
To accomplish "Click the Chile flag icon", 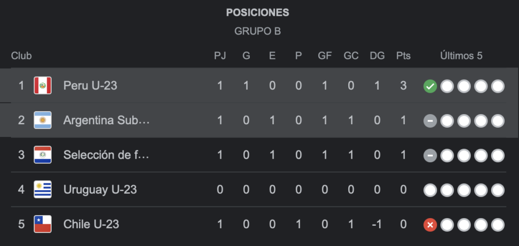I will 43,224.
